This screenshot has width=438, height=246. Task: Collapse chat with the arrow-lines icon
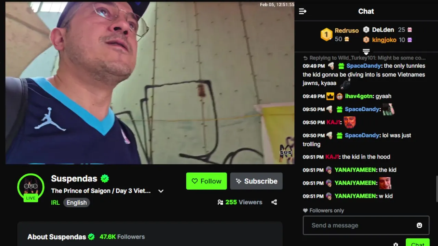302,11
